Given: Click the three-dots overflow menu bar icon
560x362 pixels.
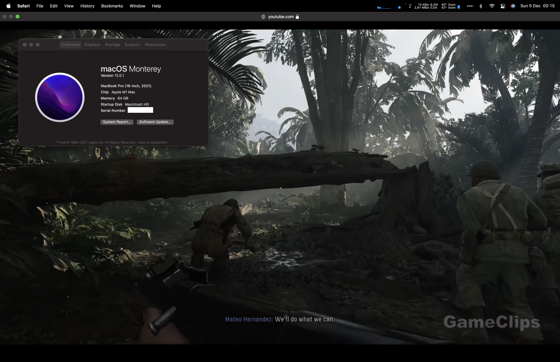Looking at the screenshot, I should click(470, 6).
